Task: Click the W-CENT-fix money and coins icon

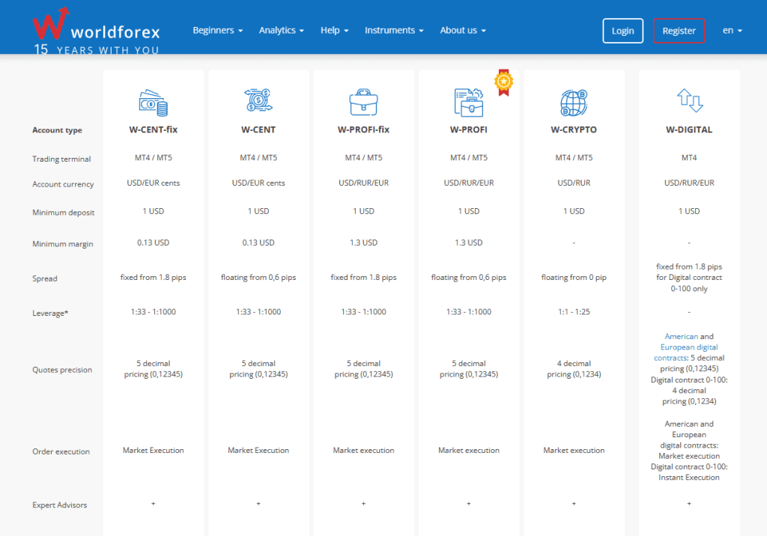Action: [153, 103]
